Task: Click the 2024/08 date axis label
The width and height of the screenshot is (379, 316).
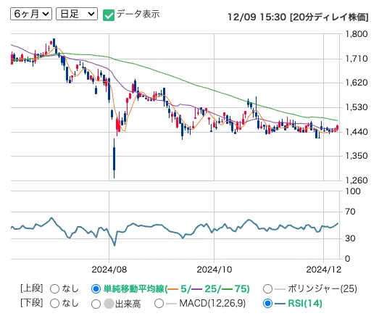Action: (109, 270)
